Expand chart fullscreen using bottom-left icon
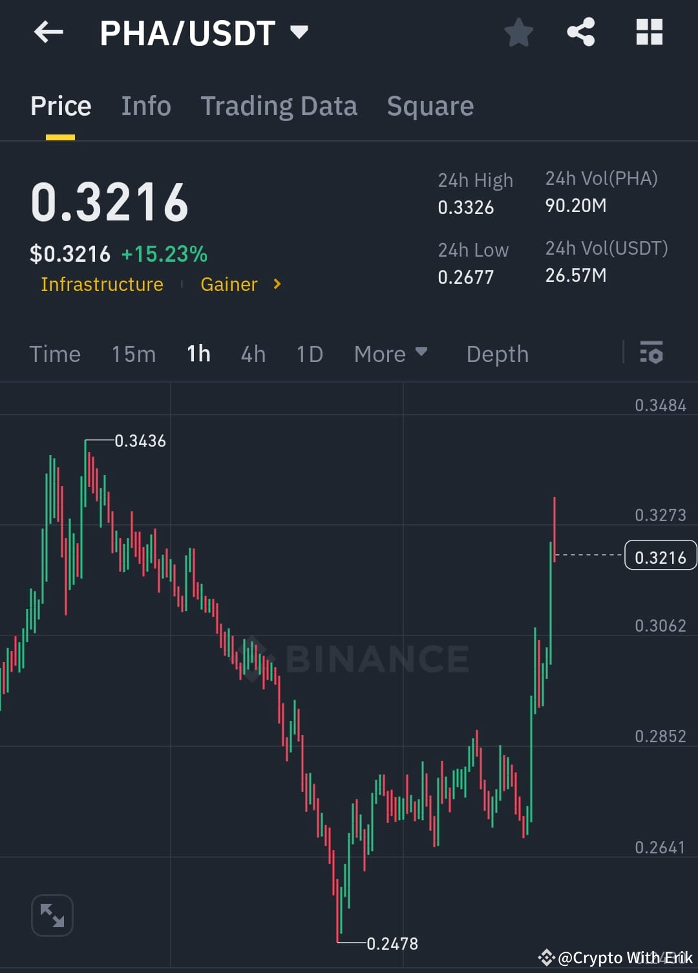 coord(52,915)
